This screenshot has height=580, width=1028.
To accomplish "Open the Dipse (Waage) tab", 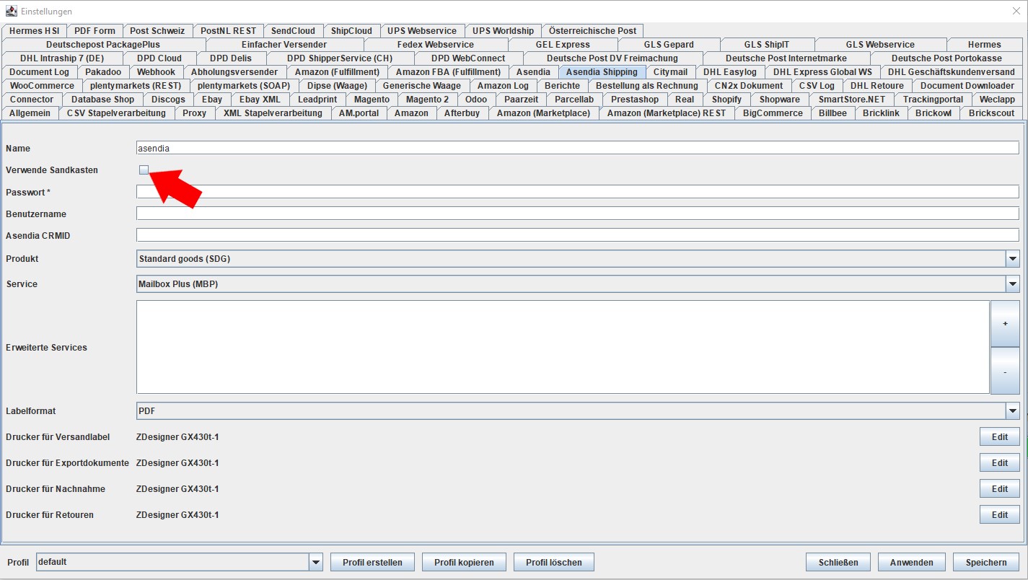I will click(337, 86).
